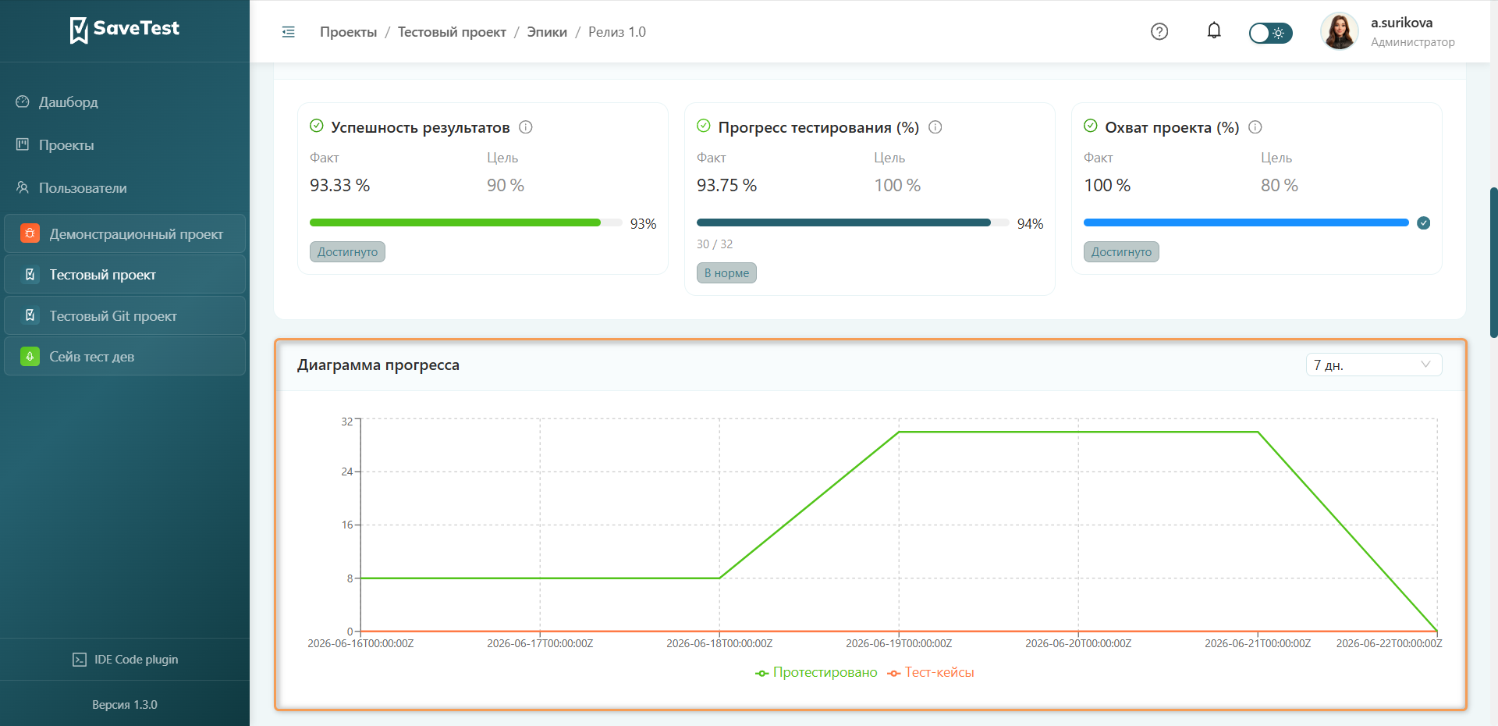Image resolution: width=1498 pixels, height=726 pixels.
Task: Collapse the sidebar menu icon
Action: tap(288, 32)
